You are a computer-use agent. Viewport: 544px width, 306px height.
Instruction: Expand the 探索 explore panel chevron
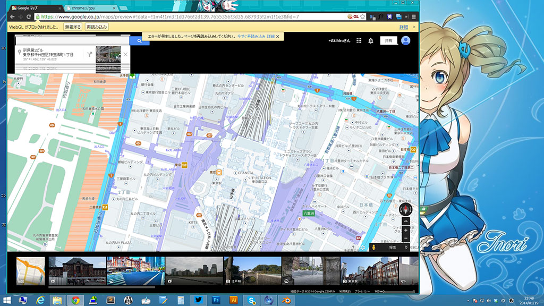point(406,248)
